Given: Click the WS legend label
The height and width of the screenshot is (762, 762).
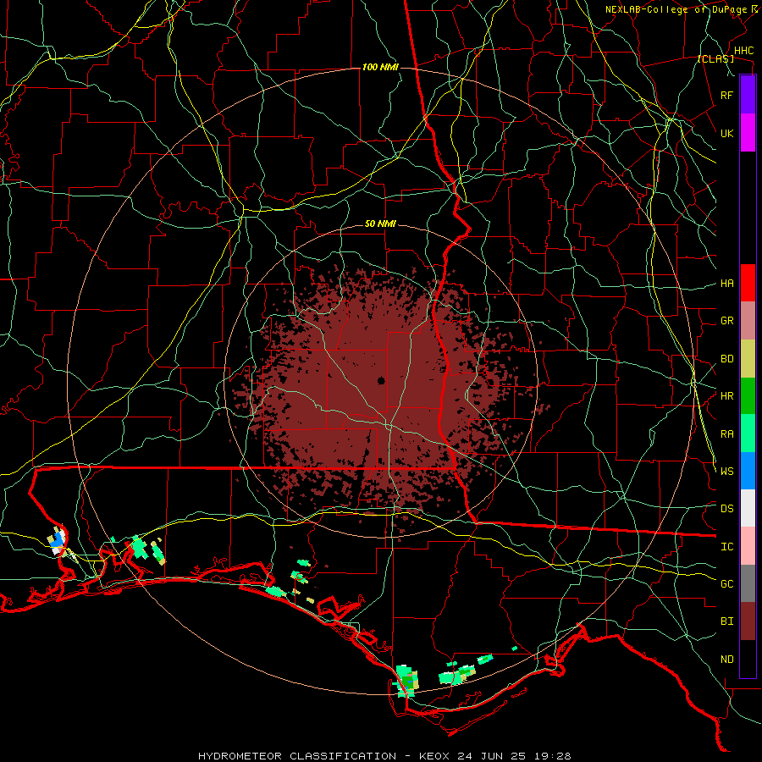Looking at the screenshot, I should click(727, 471).
